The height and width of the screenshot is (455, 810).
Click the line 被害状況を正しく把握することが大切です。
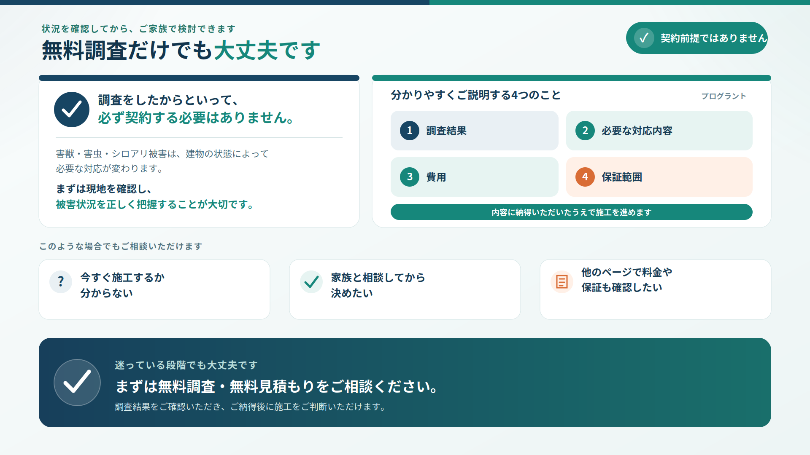point(155,204)
